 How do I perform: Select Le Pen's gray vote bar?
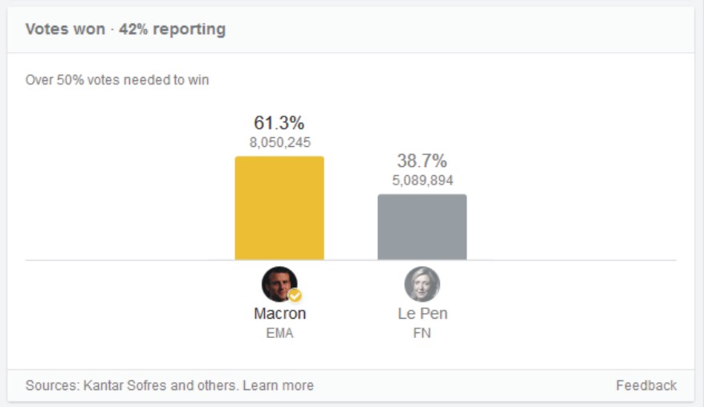[x=422, y=227]
